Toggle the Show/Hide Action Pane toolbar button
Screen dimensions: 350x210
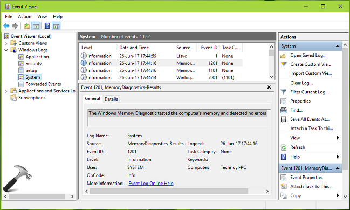pyautogui.click(x=56, y=26)
